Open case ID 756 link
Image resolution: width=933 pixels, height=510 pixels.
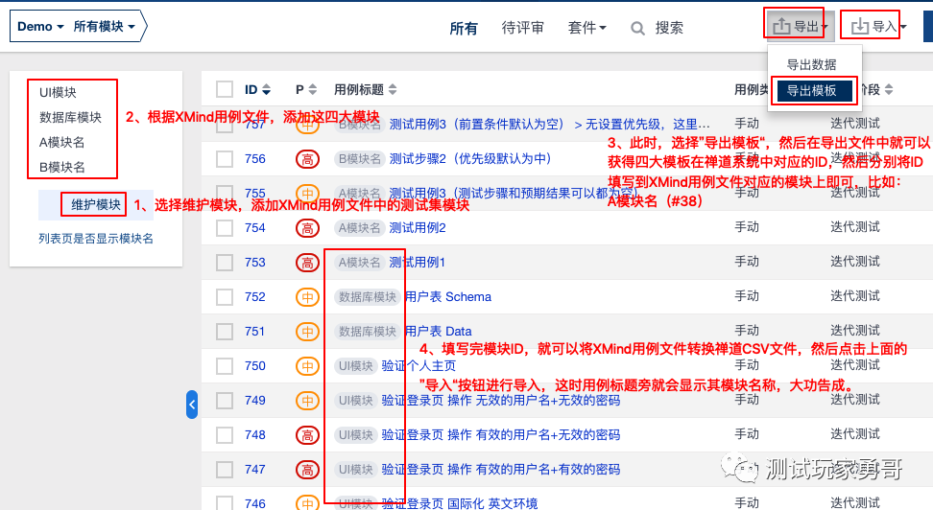point(254,159)
